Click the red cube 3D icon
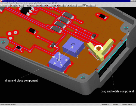 [57, 6]
